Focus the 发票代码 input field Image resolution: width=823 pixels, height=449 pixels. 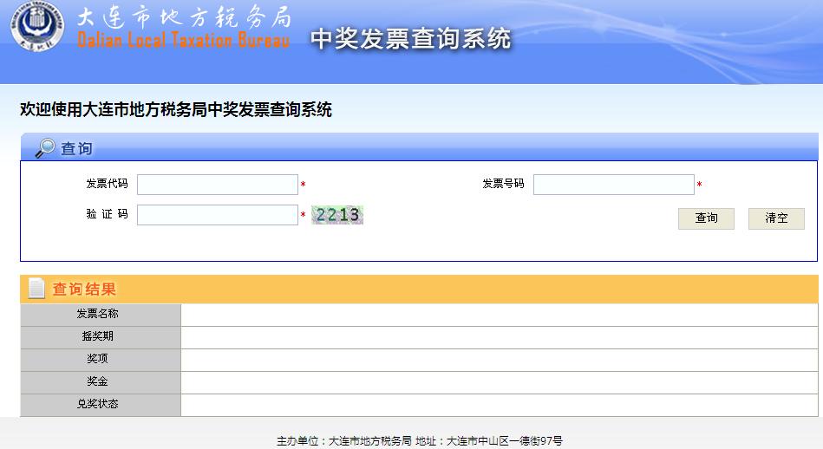218,185
